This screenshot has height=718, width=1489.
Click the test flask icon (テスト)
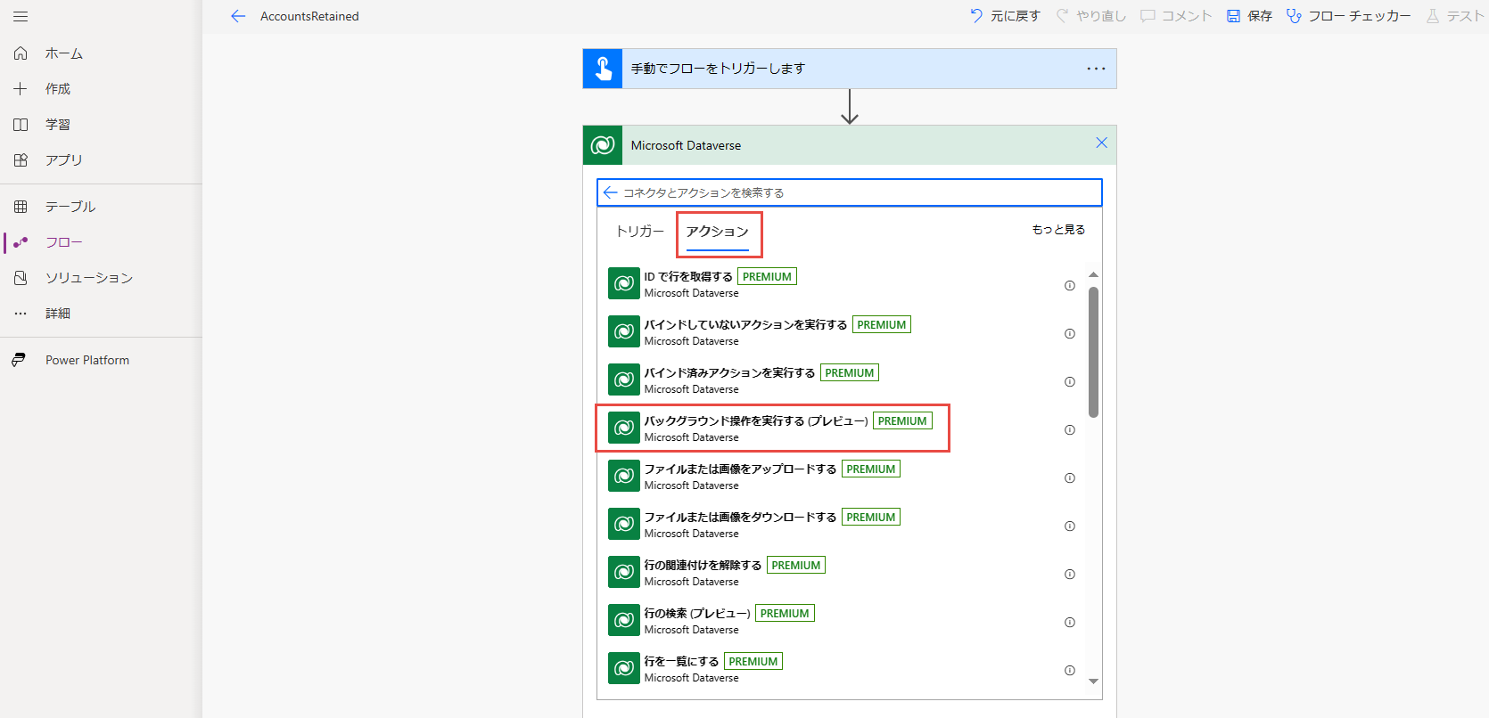click(x=1433, y=16)
